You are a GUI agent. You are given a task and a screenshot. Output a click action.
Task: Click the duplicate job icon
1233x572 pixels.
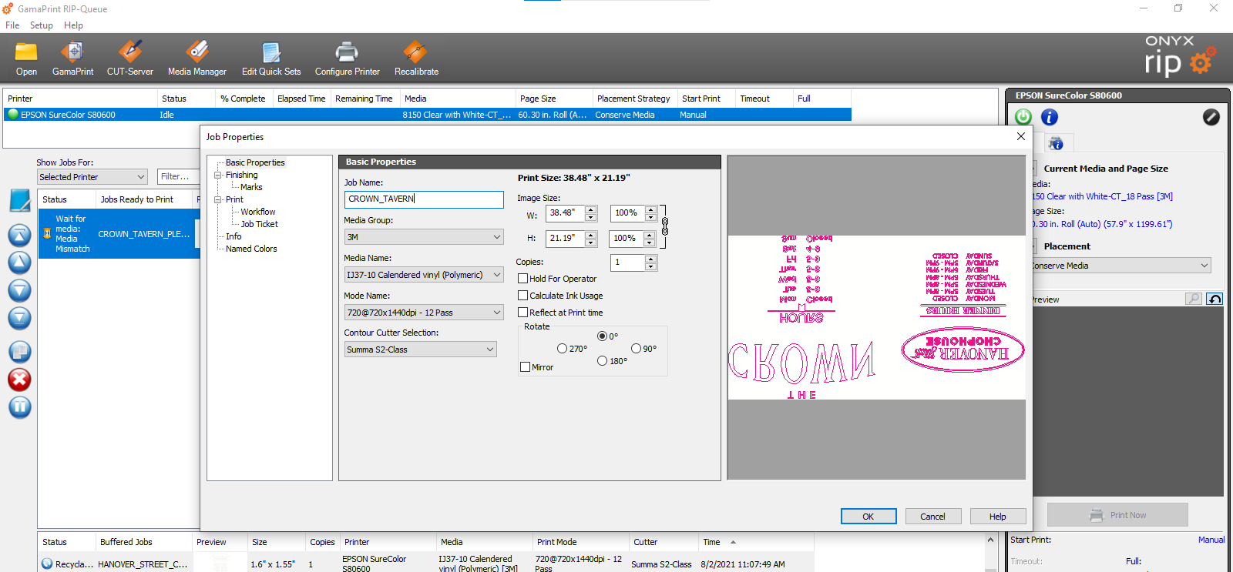19,351
